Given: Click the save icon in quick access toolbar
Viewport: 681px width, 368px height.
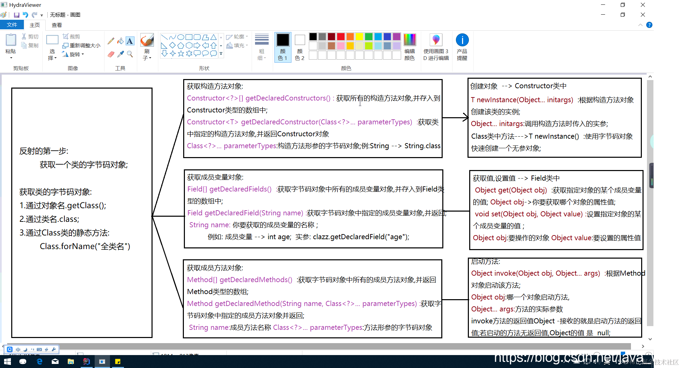Looking at the screenshot, I should [16, 15].
